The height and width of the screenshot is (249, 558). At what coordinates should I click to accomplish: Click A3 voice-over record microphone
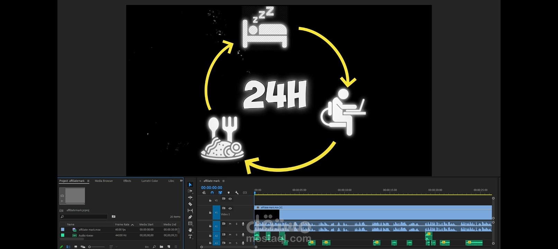point(243,243)
